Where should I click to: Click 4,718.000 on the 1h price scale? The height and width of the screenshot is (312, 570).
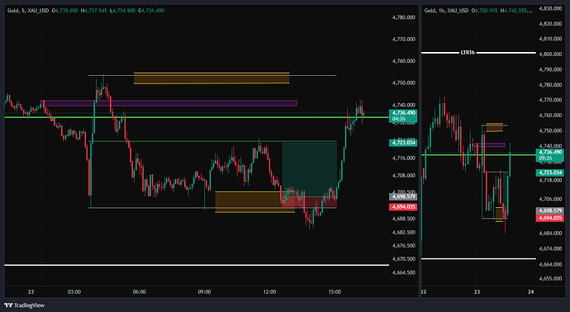pos(550,180)
